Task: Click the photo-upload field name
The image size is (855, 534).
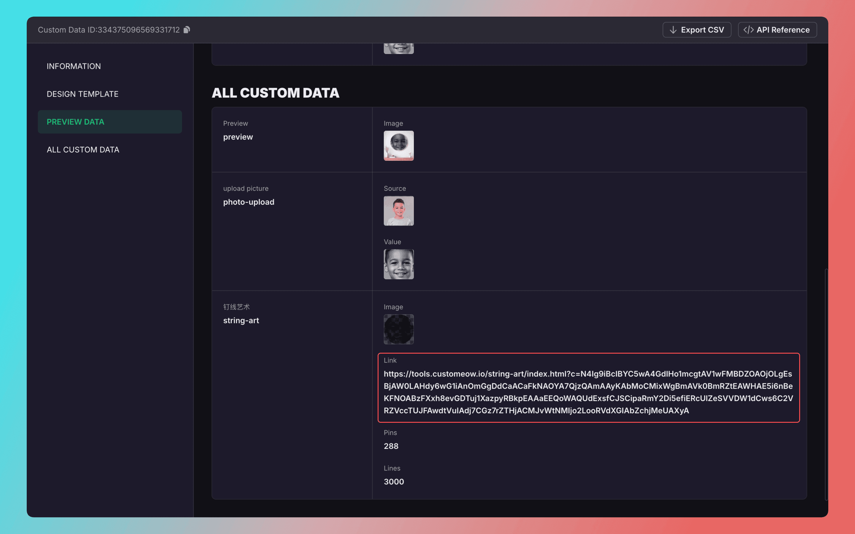Action: (x=249, y=202)
